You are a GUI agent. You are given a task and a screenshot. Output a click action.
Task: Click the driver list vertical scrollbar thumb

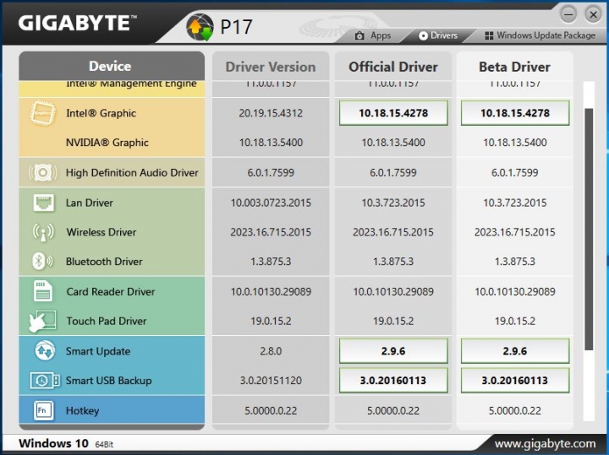tap(590, 230)
